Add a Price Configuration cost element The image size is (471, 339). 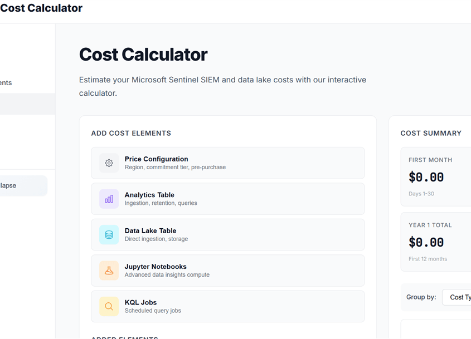click(x=227, y=163)
